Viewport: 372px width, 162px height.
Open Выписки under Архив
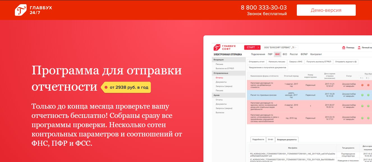220,112
